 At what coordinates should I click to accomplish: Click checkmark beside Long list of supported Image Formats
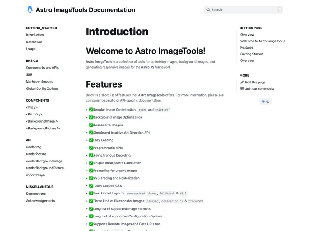pos(91,208)
